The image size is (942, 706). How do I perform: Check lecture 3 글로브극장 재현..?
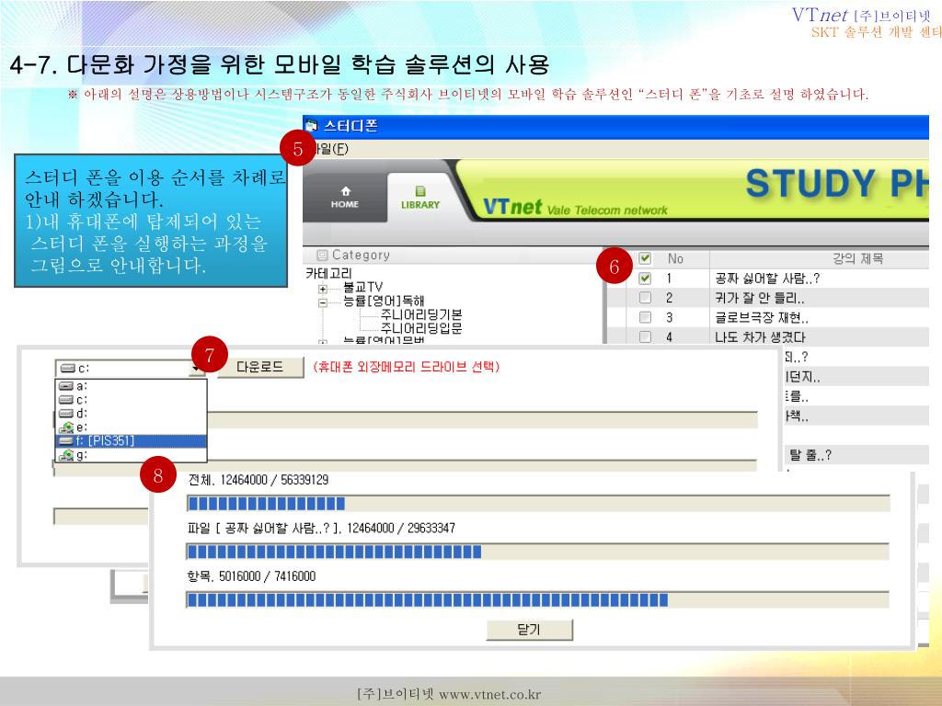(645, 317)
